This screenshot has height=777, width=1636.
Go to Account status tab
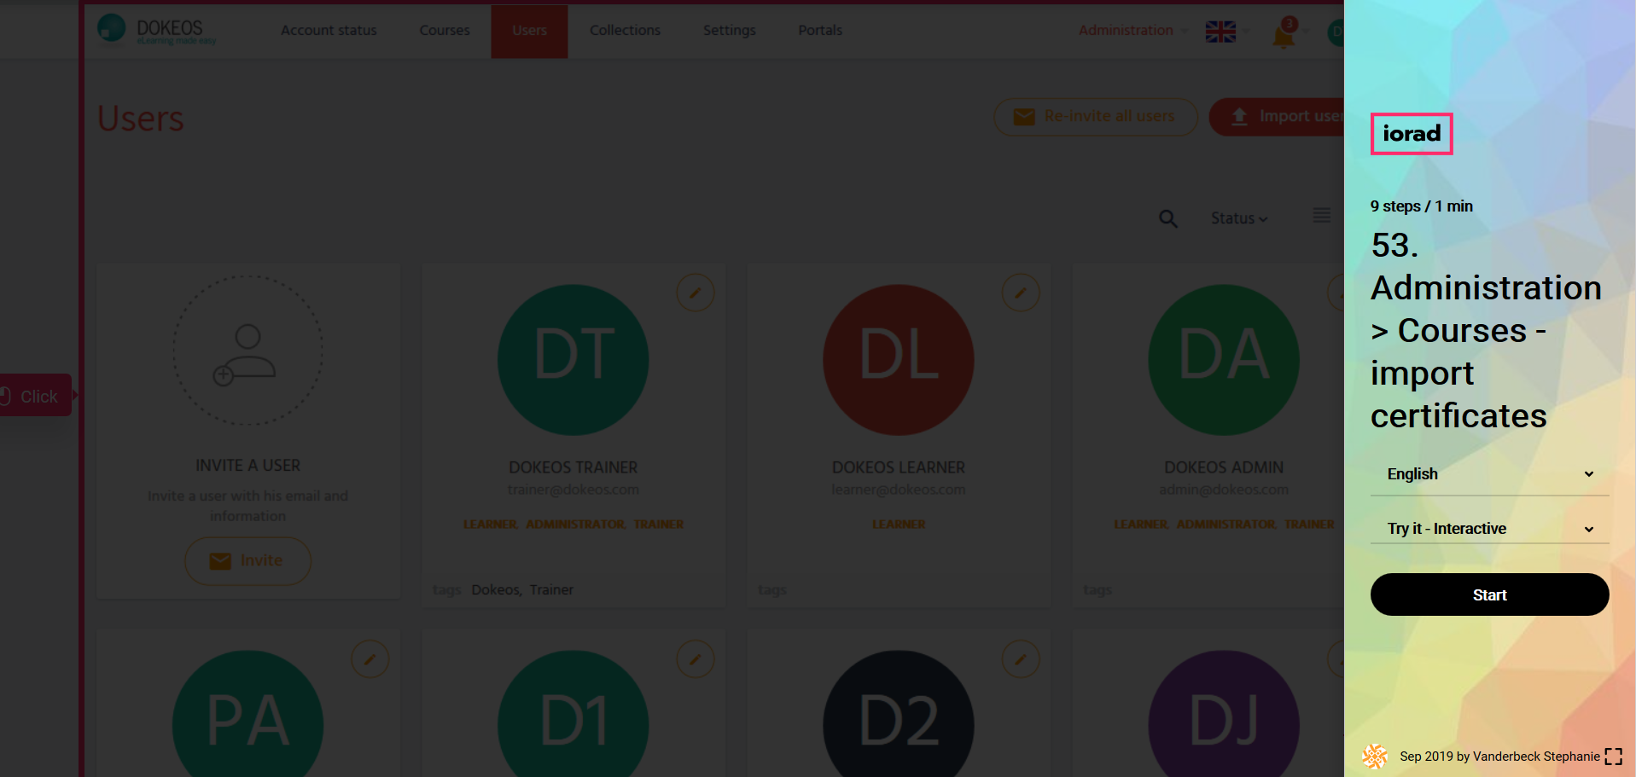click(329, 31)
